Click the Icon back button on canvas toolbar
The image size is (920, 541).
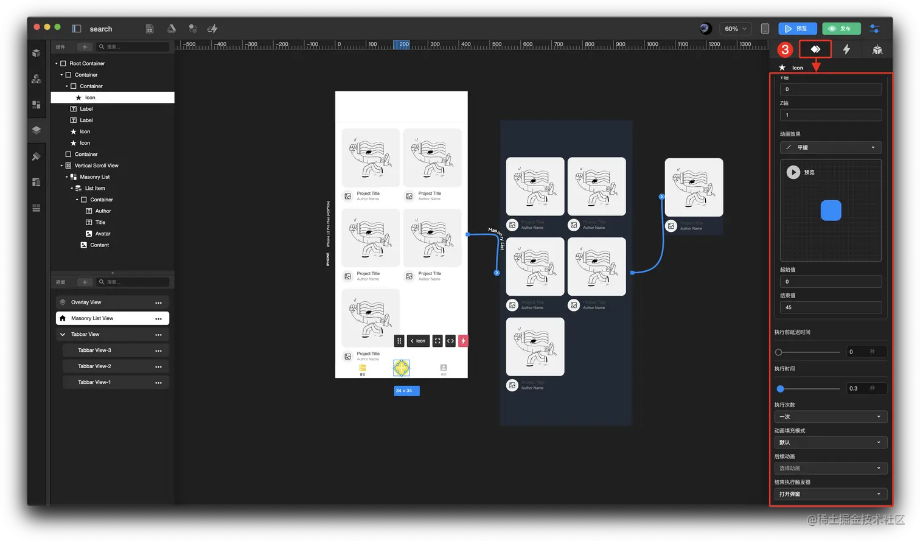419,341
